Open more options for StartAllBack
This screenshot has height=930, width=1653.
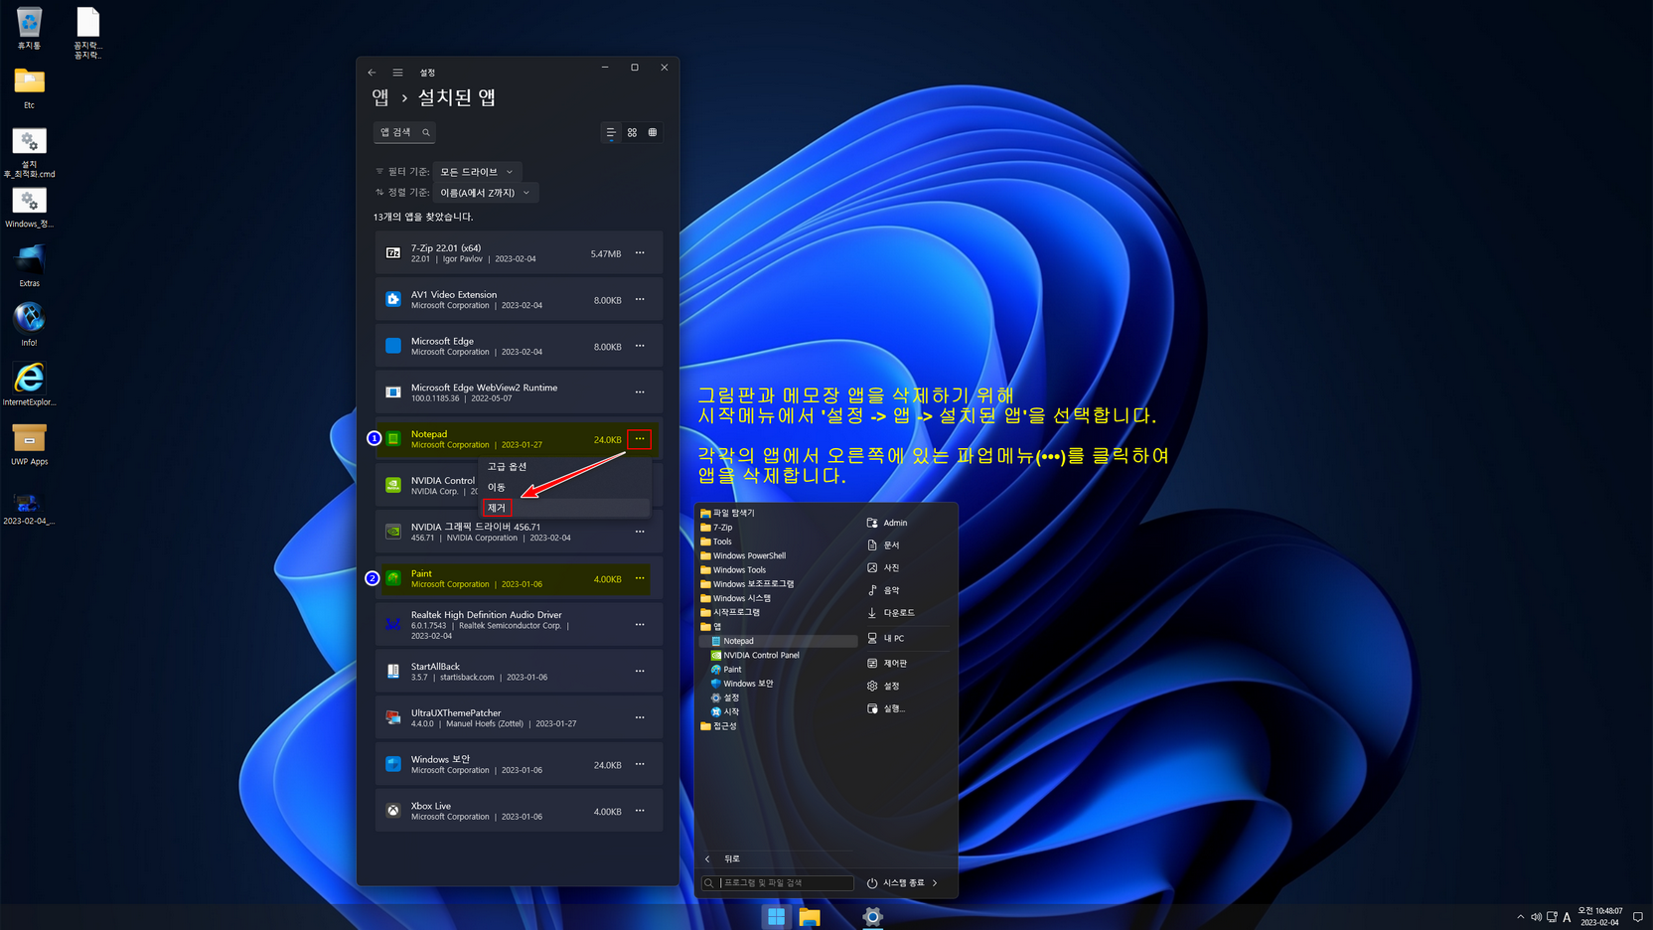[640, 672]
